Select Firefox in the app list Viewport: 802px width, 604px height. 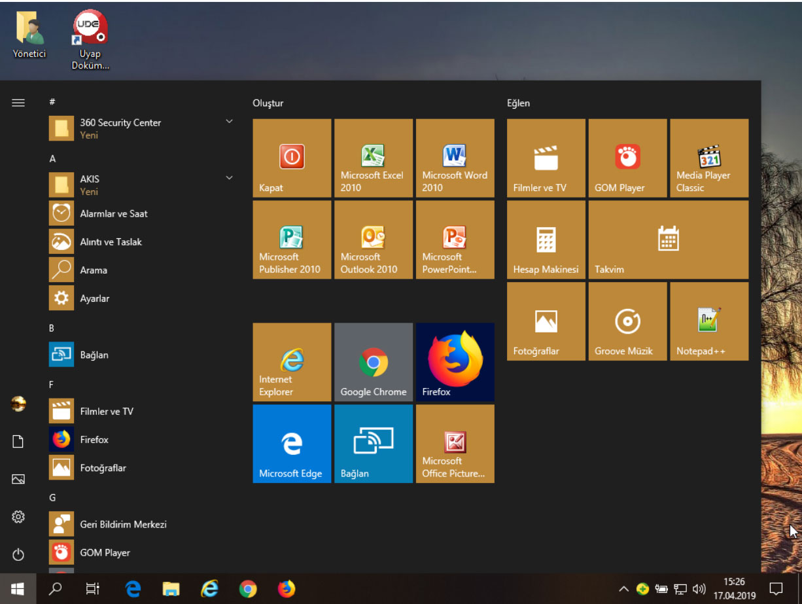point(141,440)
